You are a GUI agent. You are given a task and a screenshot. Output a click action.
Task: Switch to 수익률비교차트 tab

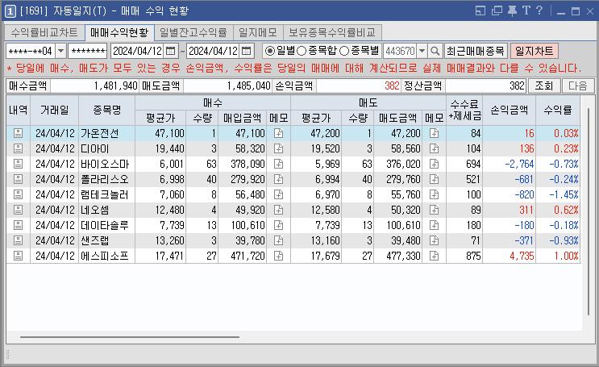tap(44, 33)
